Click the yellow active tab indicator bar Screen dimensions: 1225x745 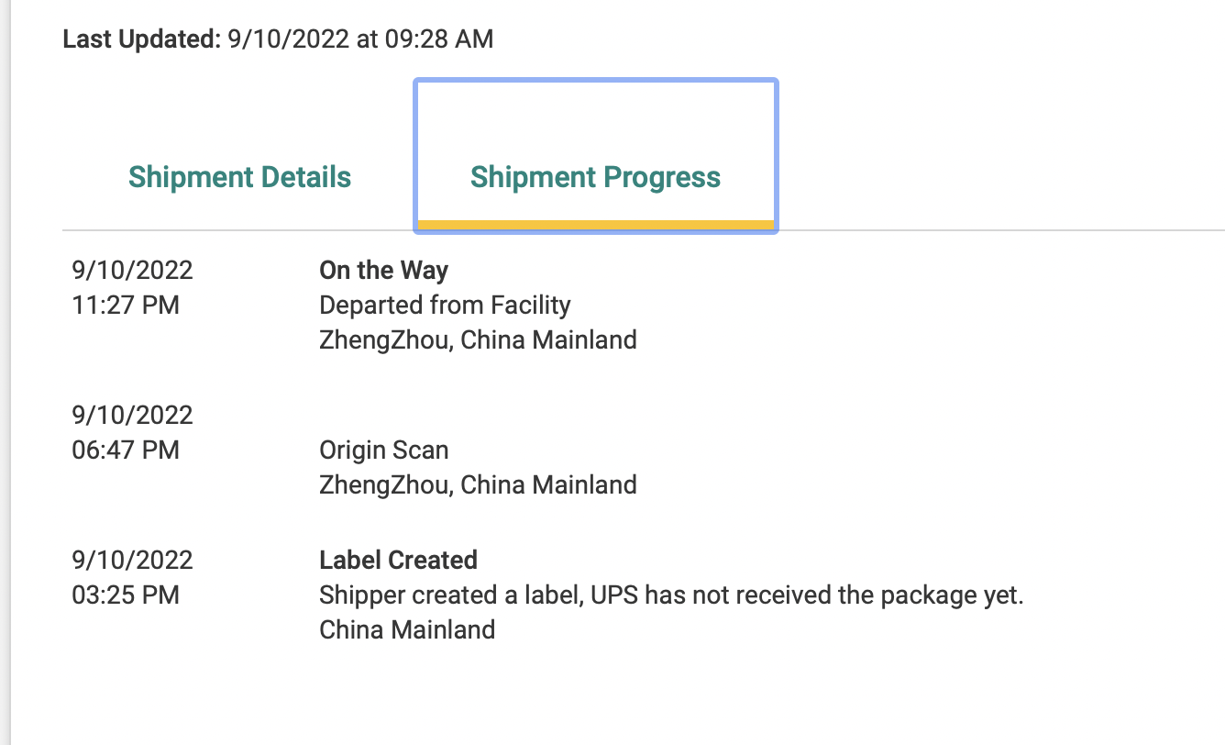(595, 225)
